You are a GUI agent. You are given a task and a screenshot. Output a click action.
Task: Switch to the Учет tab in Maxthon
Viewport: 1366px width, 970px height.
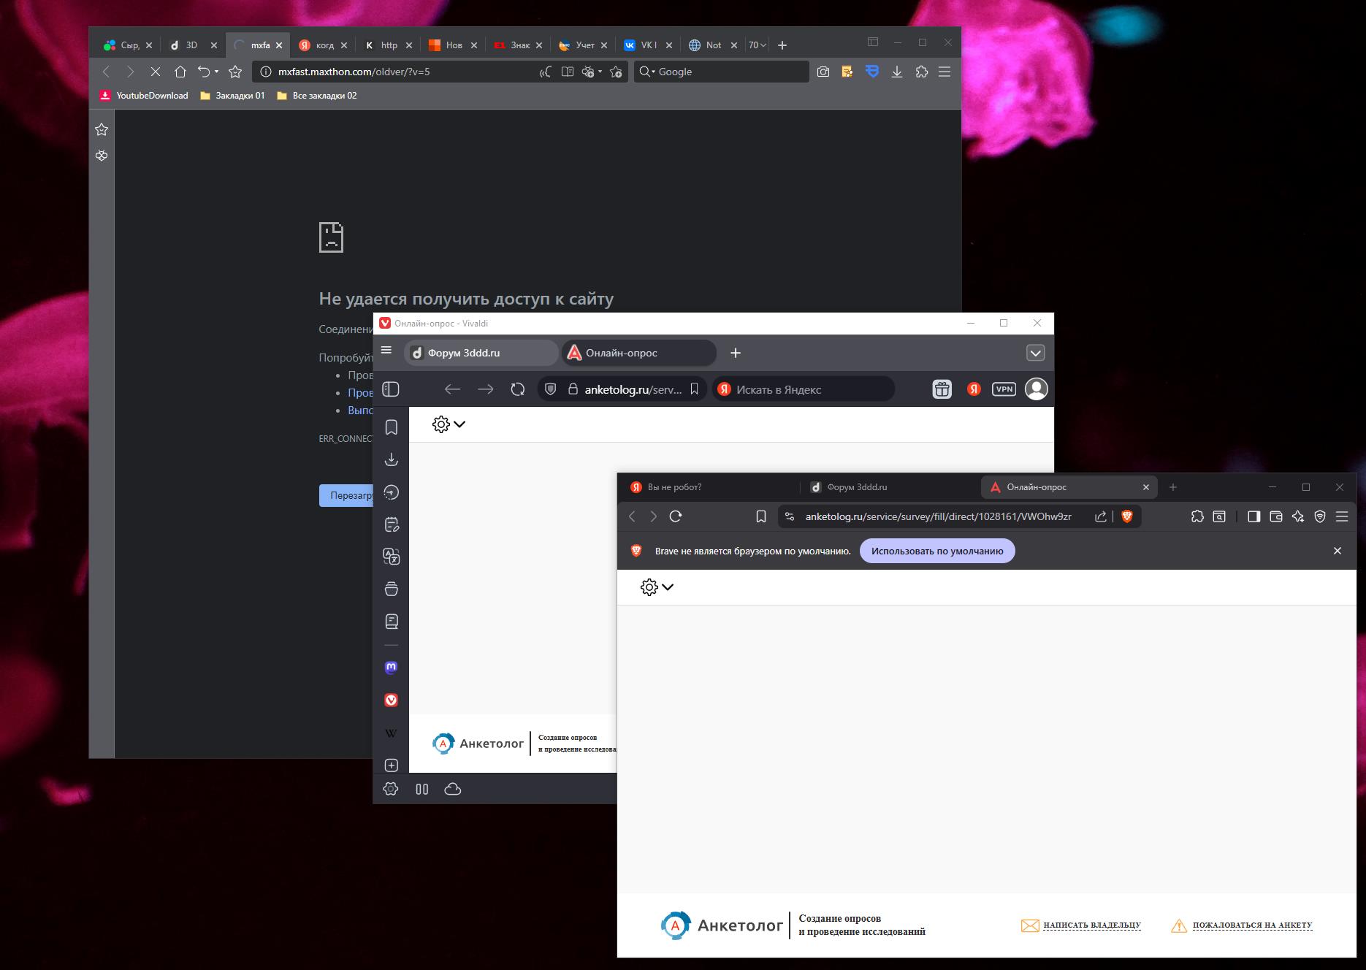583,45
